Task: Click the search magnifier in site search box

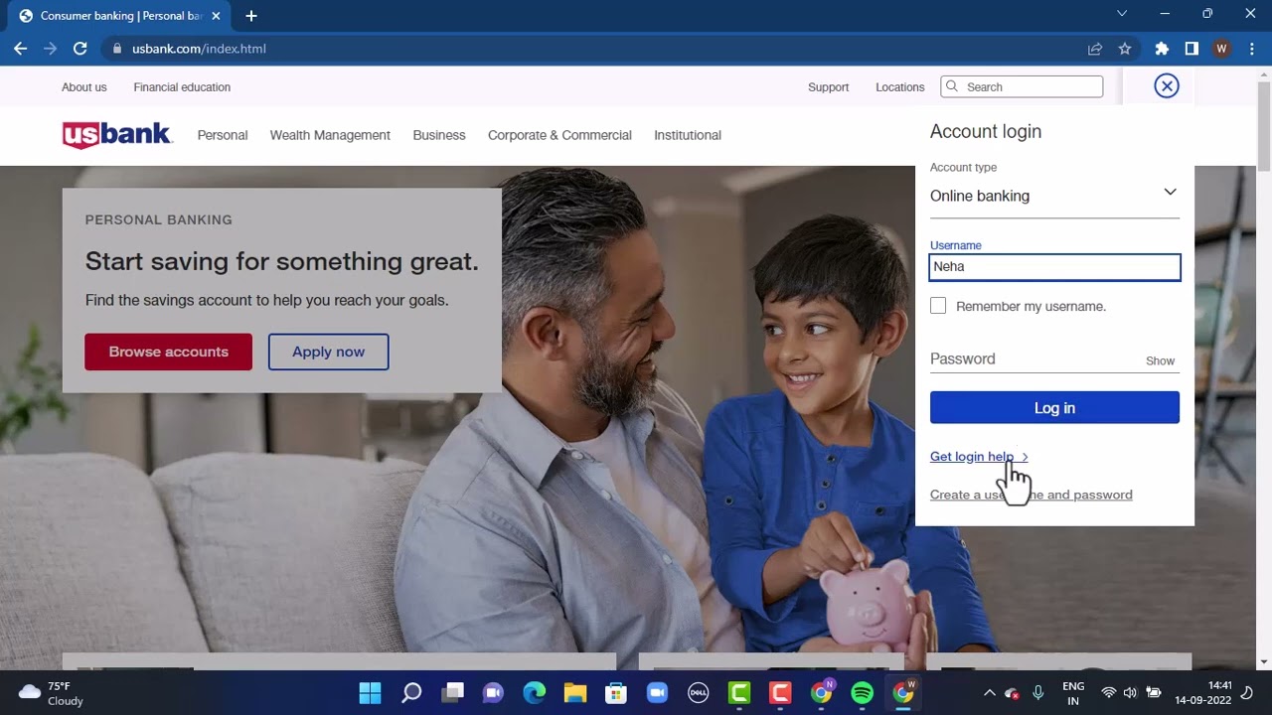Action: point(952,86)
